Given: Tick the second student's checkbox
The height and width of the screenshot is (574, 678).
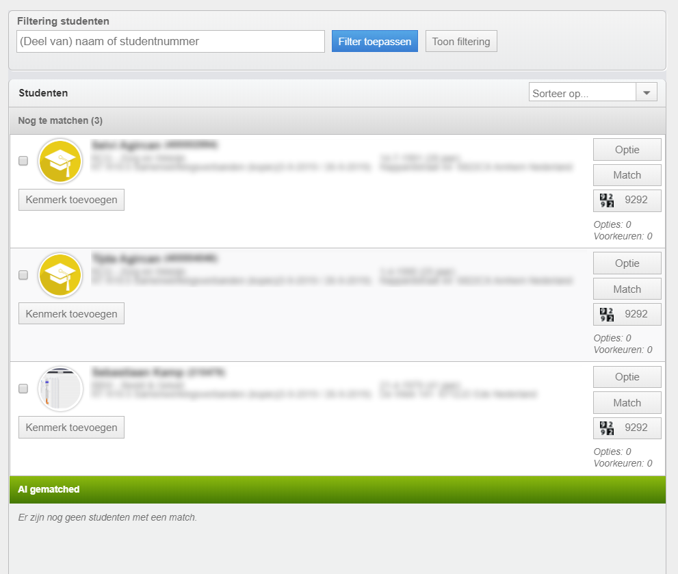Looking at the screenshot, I should [x=23, y=275].
